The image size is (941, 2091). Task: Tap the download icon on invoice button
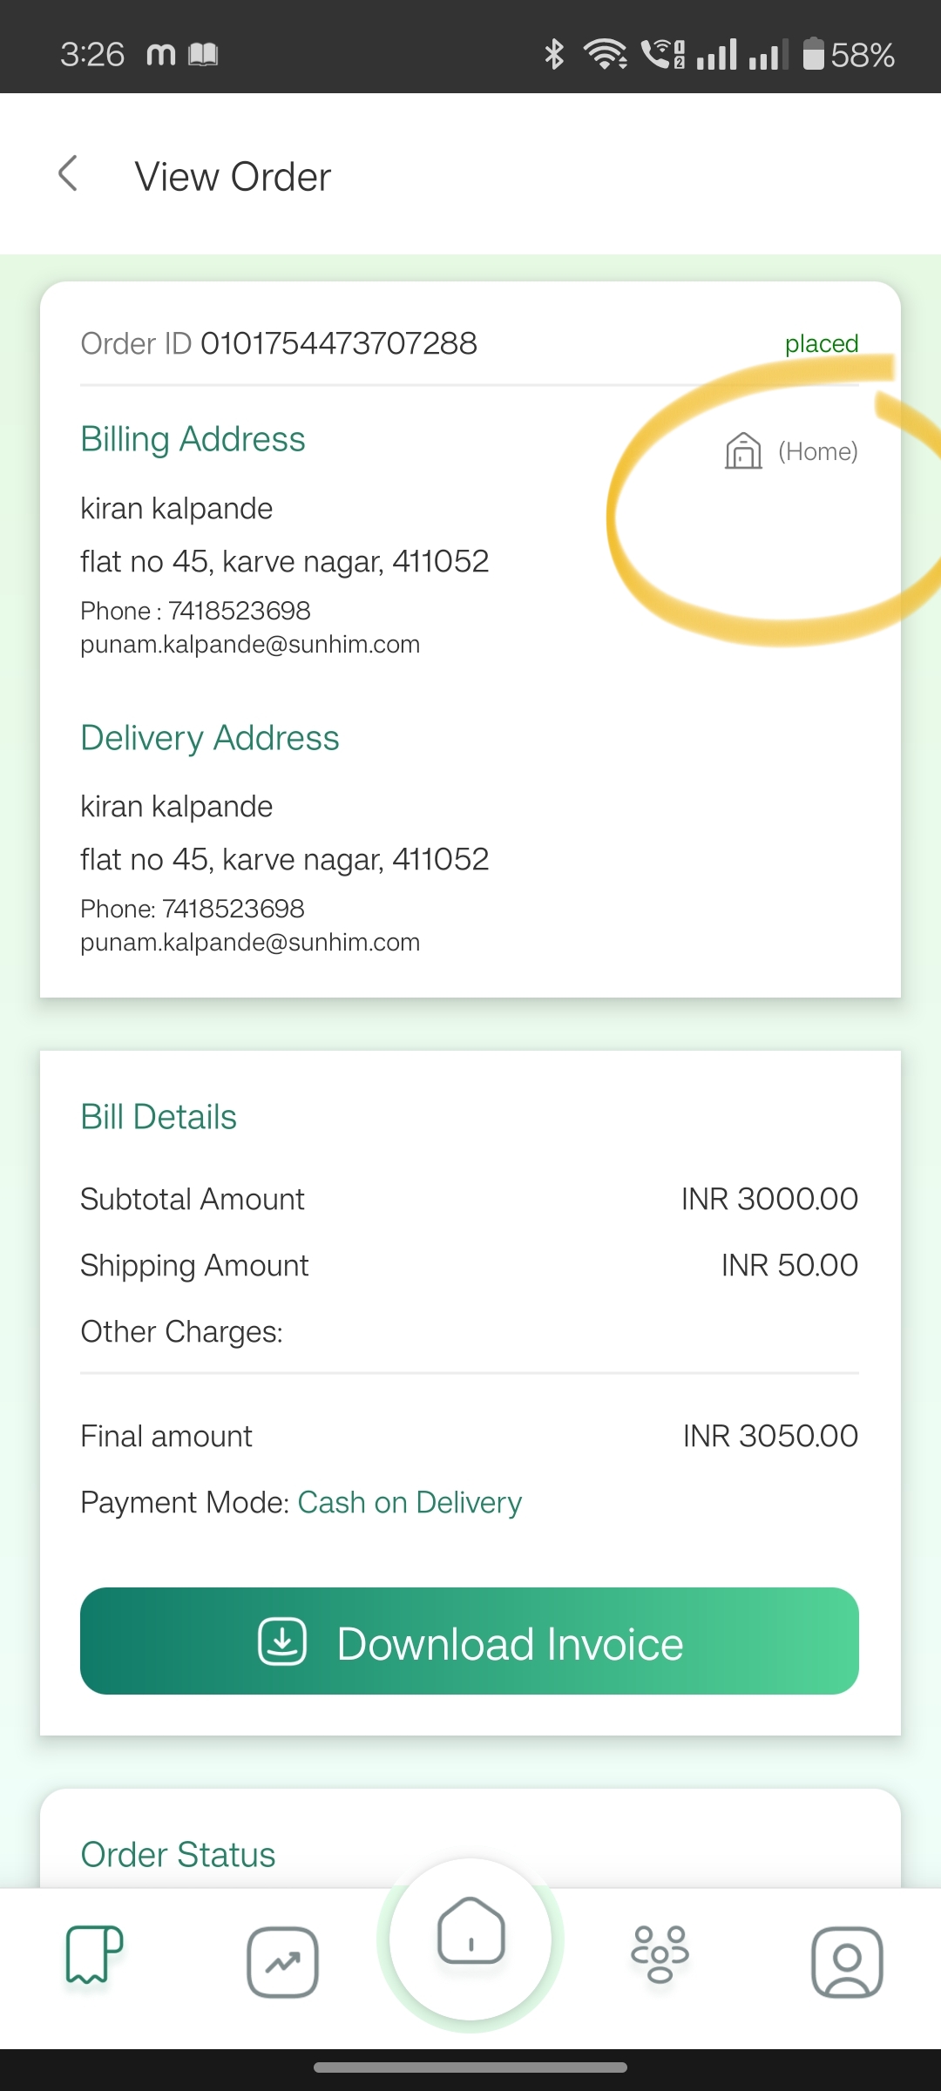tap(282, 1641)
